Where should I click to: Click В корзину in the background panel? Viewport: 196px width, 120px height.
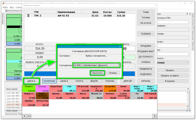click(170, 81)
